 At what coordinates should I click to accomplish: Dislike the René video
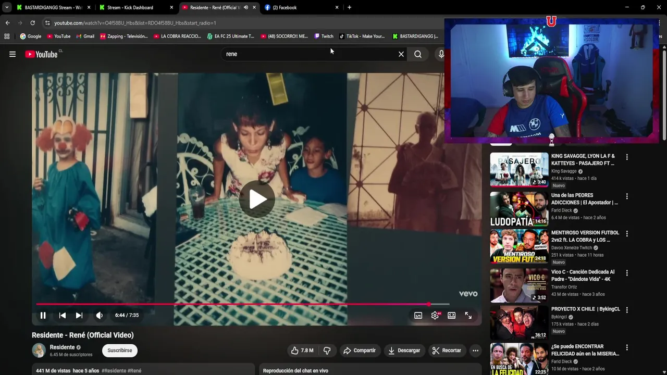(327, 351)
